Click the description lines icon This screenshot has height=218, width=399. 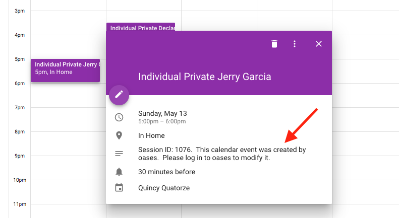tap(119, 154)
